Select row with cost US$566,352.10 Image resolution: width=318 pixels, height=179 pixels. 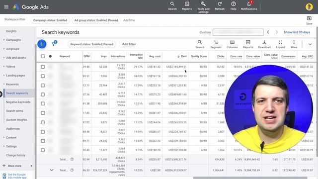pos(43,76)
